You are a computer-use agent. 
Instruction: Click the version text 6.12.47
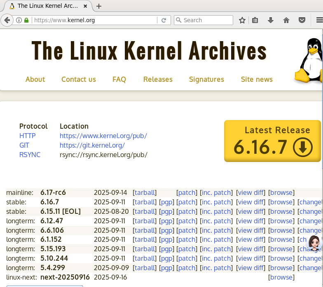51,221
